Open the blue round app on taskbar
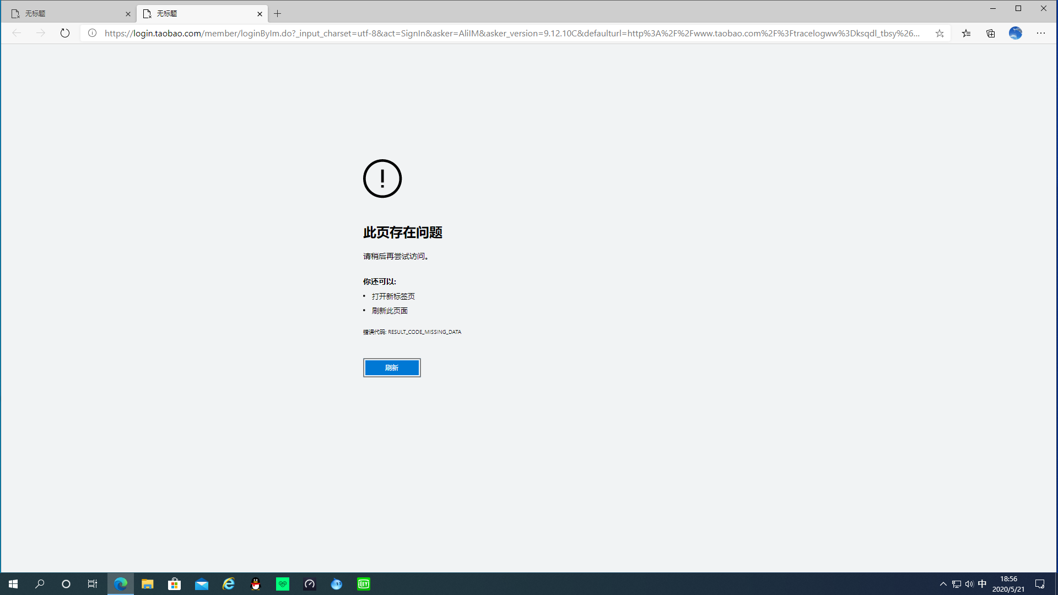Viewport: 1058px width, 595px height. click(x=337, y=584)
